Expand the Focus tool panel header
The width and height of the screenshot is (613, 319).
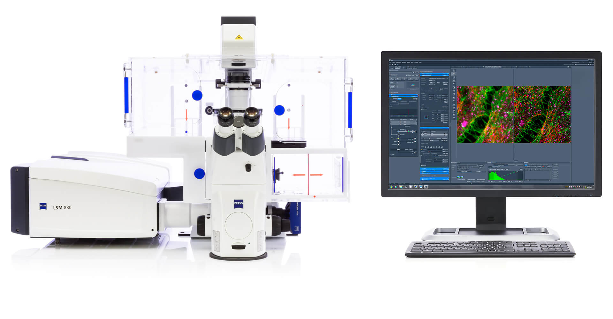435,168
